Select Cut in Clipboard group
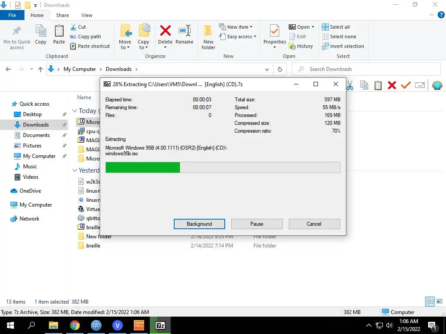The height and width of the screenshot is (334, 446). (x=78, y=27)
